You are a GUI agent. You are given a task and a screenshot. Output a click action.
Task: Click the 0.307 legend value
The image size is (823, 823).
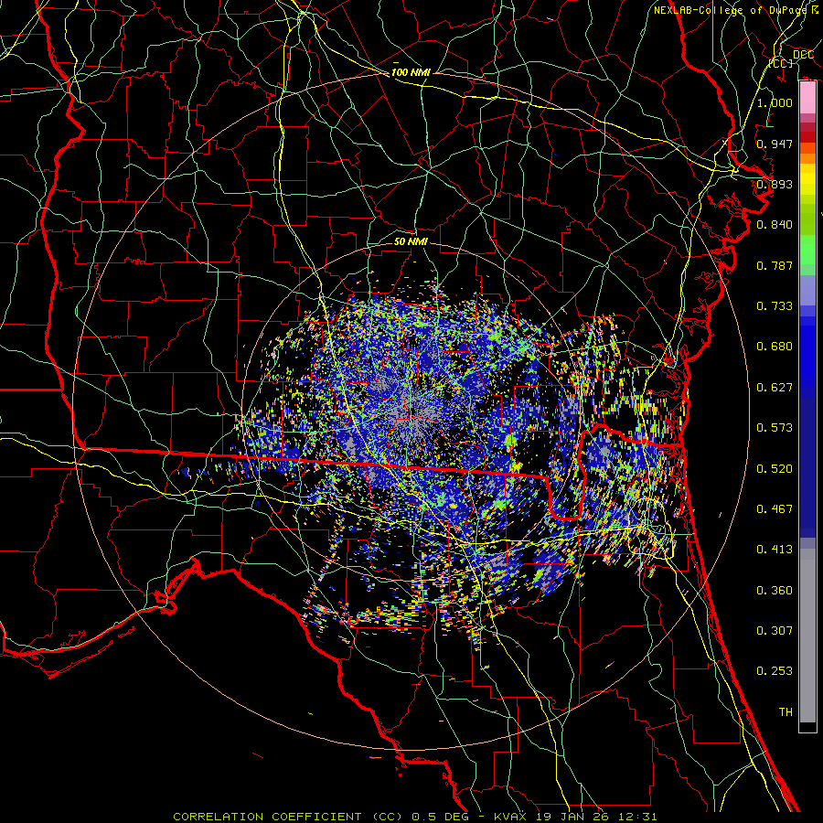click(x=775, y=630)
